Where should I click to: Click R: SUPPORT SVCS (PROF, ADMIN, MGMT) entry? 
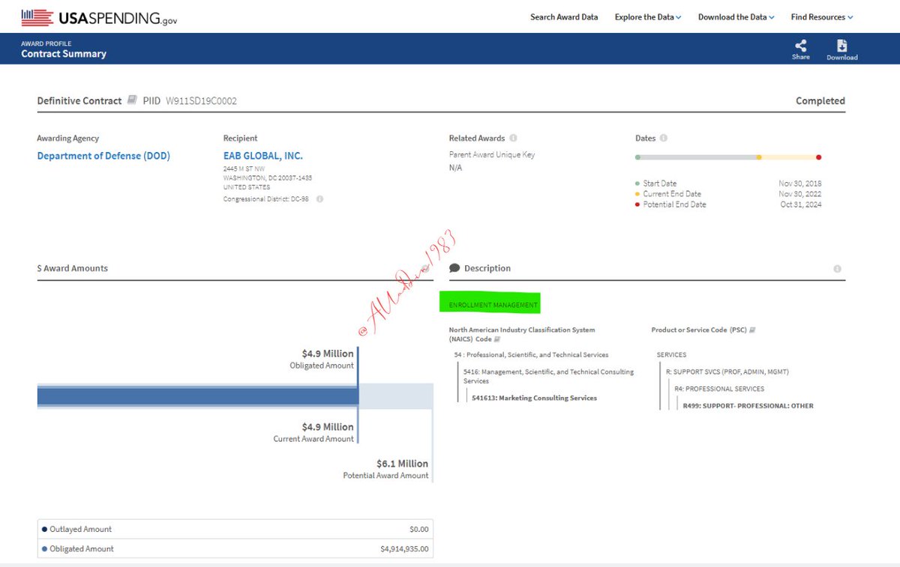pos(727,372)
